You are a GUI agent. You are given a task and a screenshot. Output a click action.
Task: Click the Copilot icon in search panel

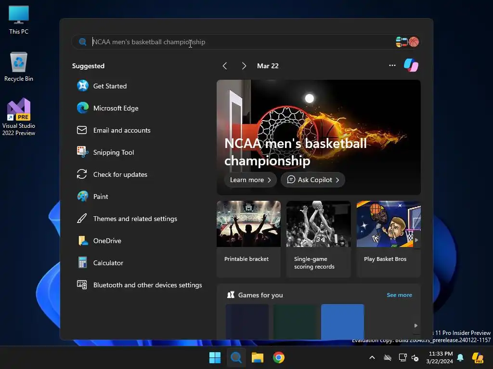(x=411, y=65)
